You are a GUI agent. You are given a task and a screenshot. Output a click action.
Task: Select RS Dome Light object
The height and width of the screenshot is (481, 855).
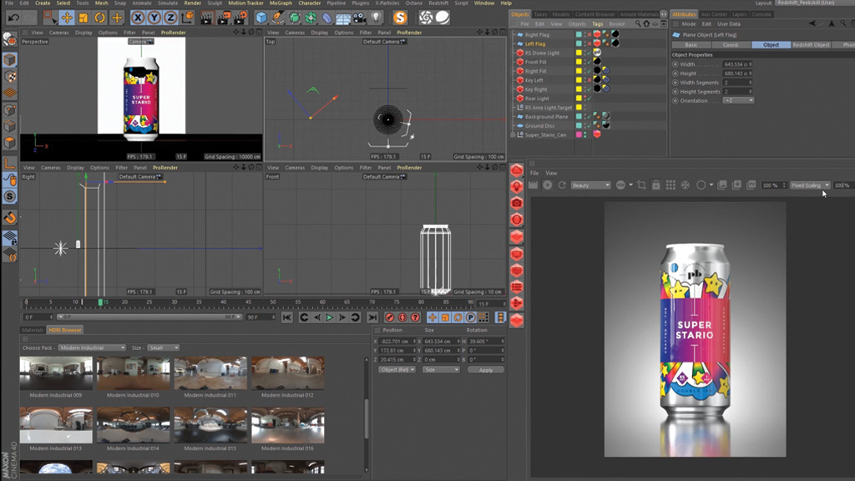[x=542, y=53]
